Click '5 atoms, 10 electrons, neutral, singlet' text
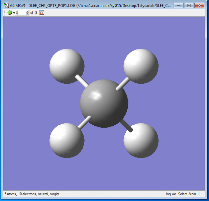Image resolution: width=209 pixels, height=201 pixels. 32,194
